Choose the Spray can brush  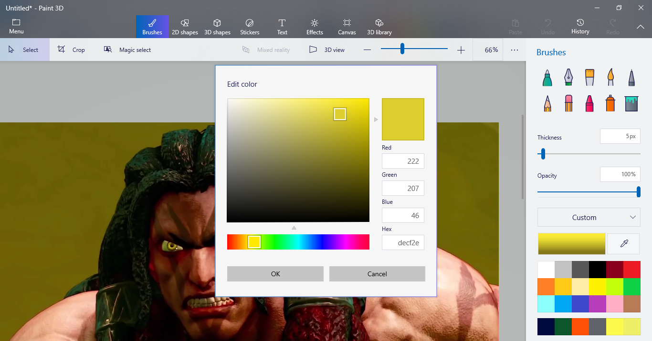coord(610,103)
